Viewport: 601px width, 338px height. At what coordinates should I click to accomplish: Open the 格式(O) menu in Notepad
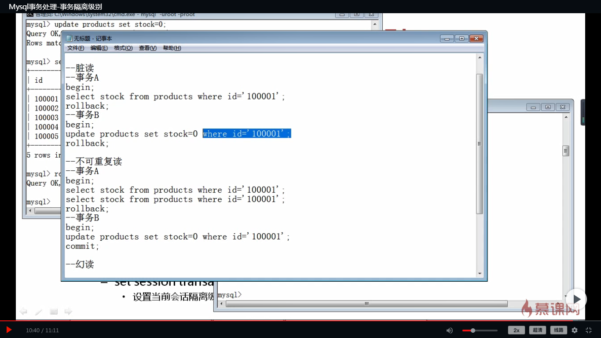(123, 48)
